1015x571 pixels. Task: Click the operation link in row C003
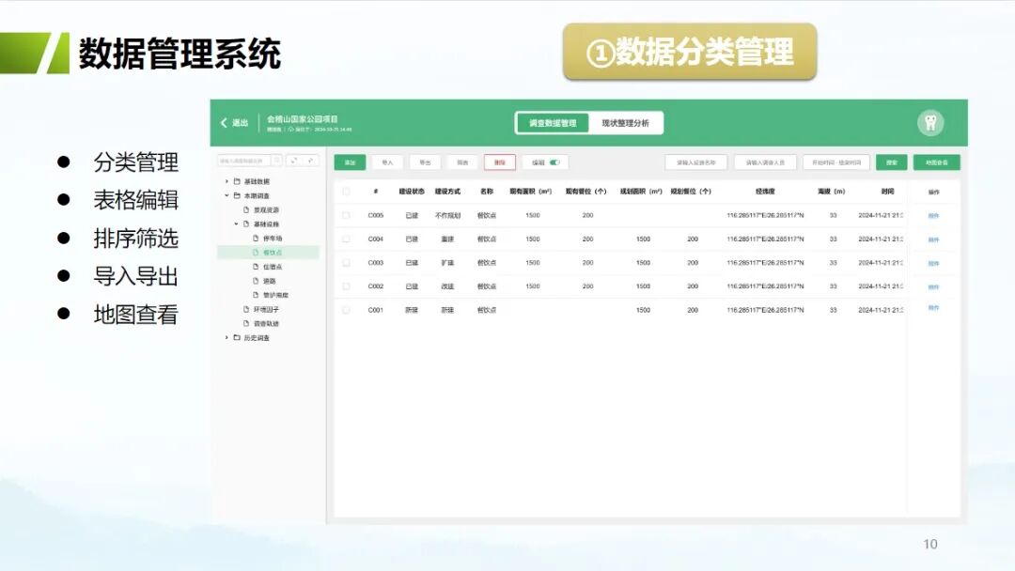click(x=933, y=264)
